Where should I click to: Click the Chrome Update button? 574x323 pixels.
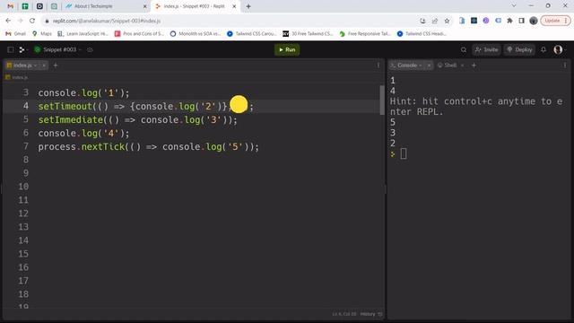coord(555,21)
